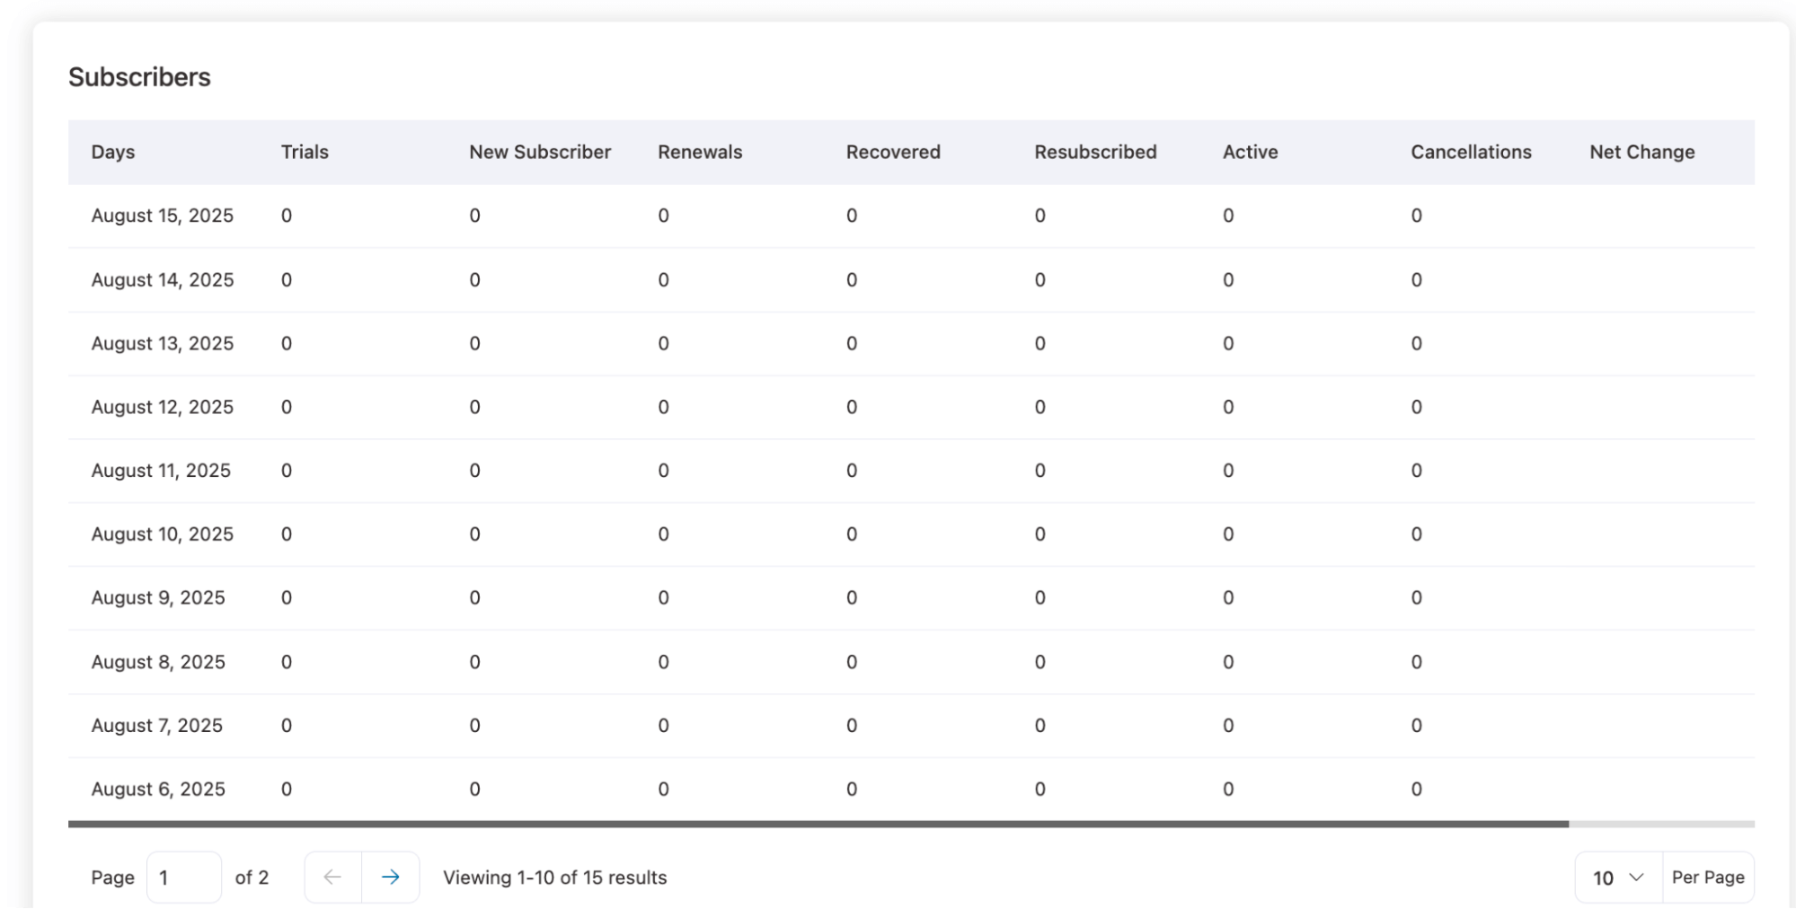Image resolution: width=1796 pixels, height=909 pixels.
Task: Sort by the Trials column
Action: pyautogui.click(x=305, y=152)
